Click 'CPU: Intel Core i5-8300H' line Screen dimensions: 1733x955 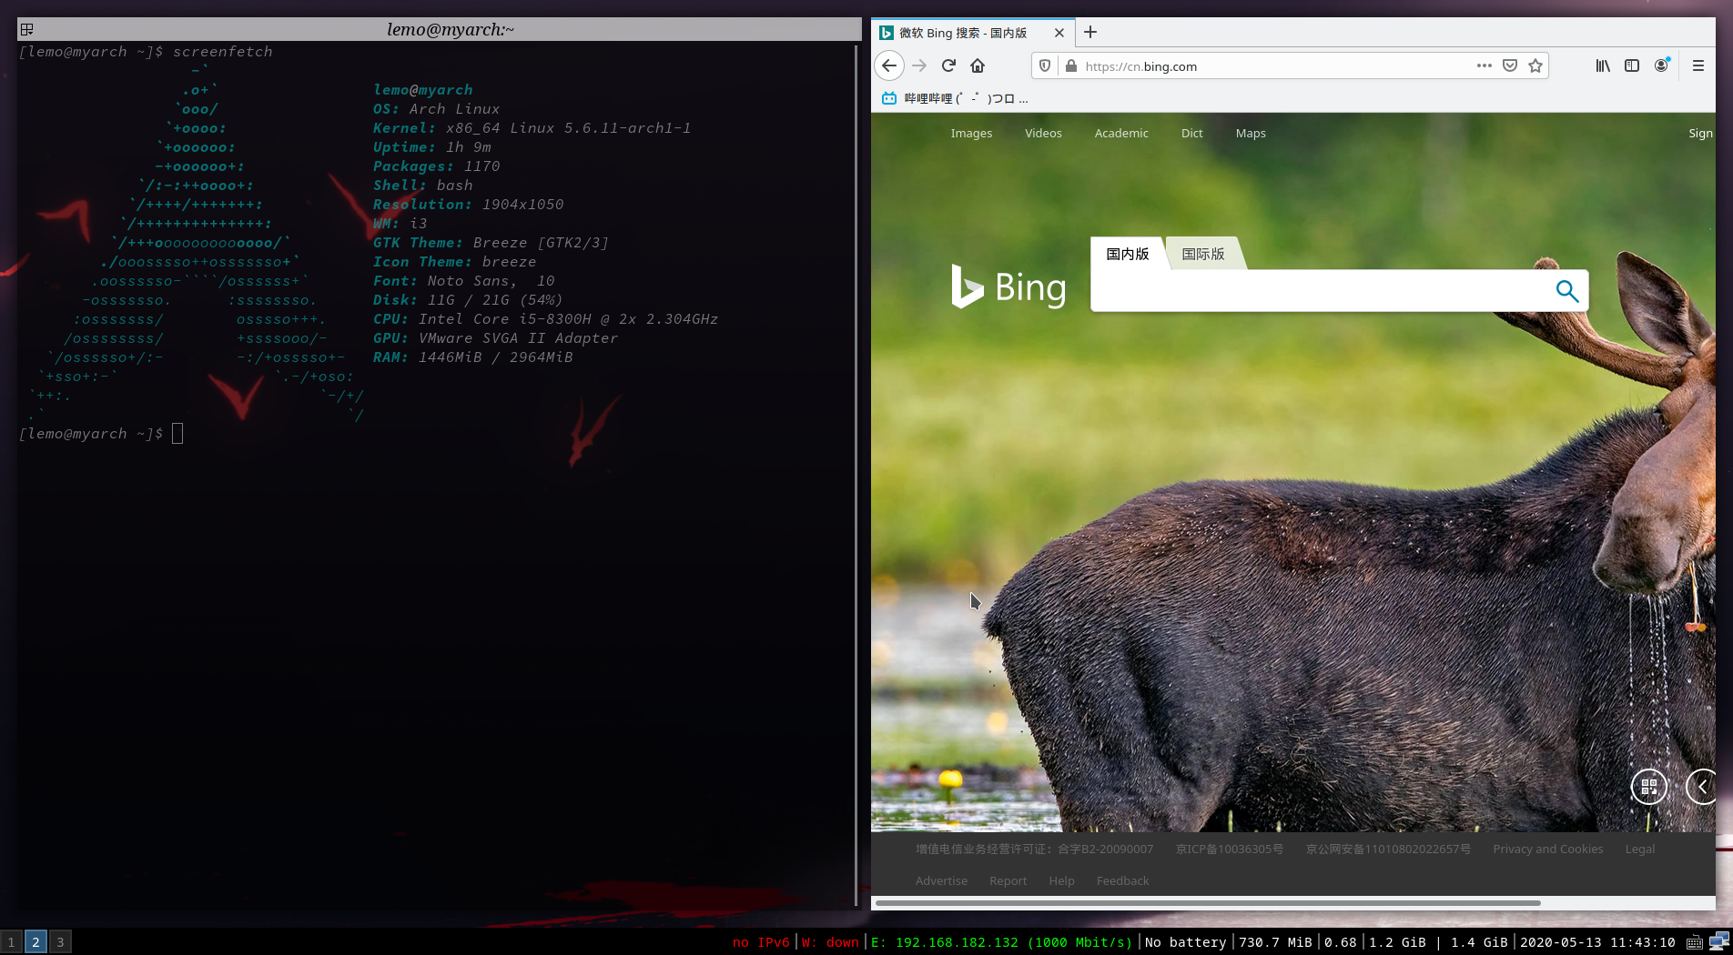pos(545,319)
